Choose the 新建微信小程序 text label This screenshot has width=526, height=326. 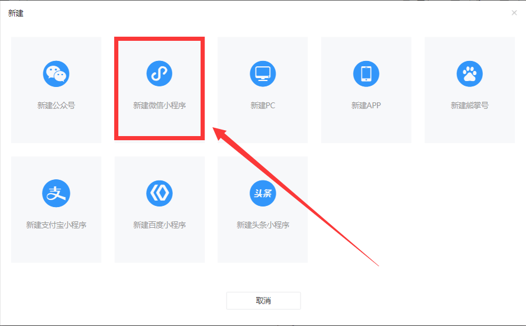point(159,106)
